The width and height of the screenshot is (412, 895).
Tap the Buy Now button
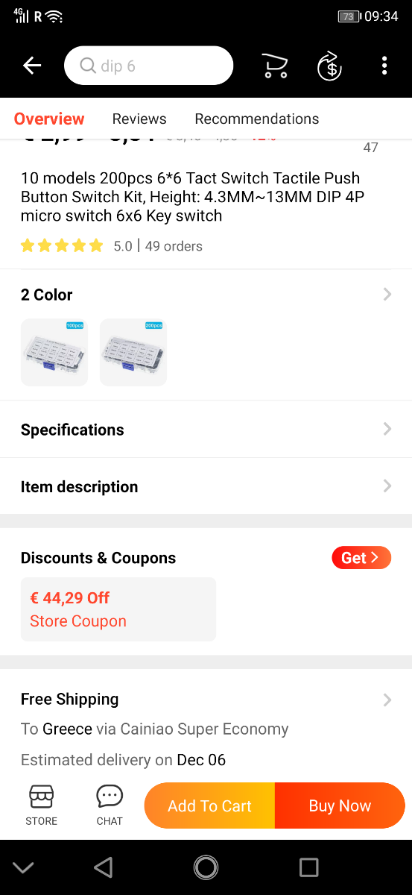coord(340,805)
